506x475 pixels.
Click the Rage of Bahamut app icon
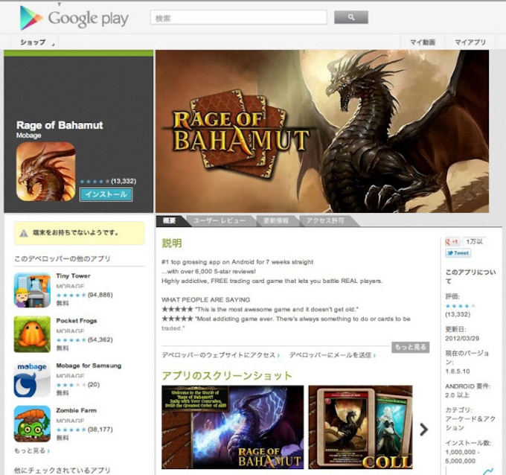click(x=45, y=171)
